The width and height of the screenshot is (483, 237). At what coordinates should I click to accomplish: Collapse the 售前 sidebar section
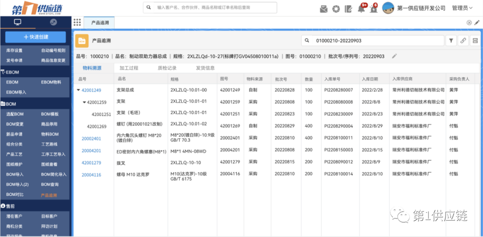pos(8,206)
